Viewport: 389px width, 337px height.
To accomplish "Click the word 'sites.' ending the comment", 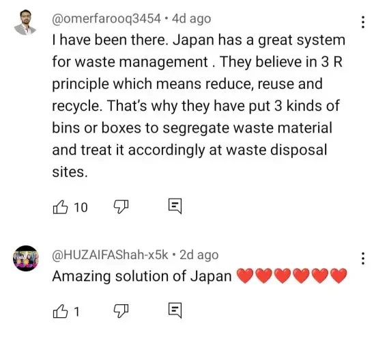I will (x=70, y=172).
